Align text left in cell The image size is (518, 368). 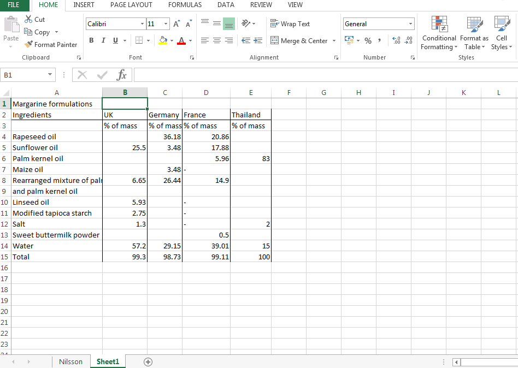click(x=205, y=40)
